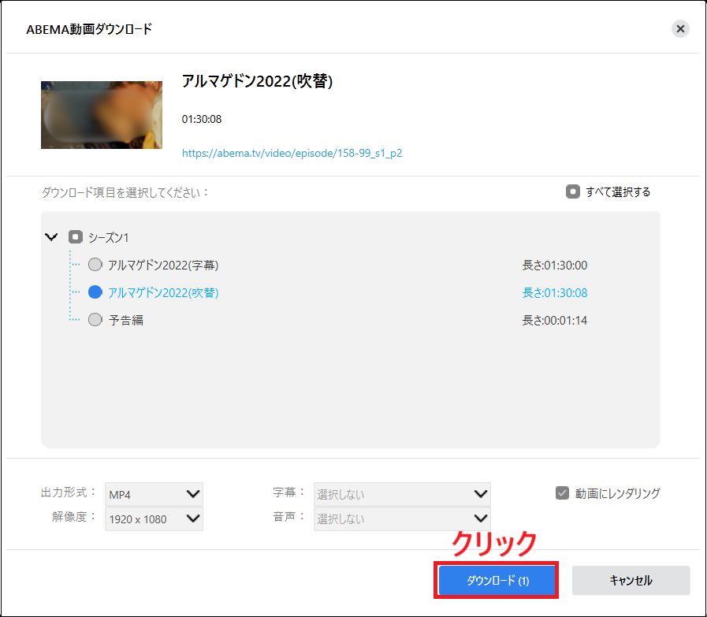The width and height of the screenshot is (707, 617).
Task: Click the selected アルマゲドン2022(吹替) radio button
Action: coord(95,292)
